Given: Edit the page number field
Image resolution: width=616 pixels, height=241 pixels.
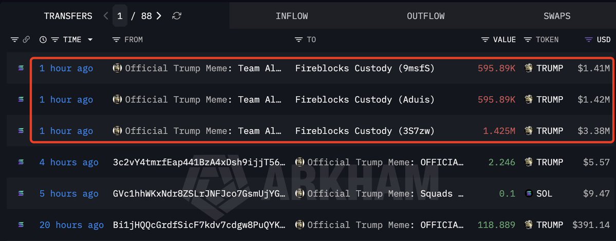Looking at the screenshot, I should coord(120,16).
